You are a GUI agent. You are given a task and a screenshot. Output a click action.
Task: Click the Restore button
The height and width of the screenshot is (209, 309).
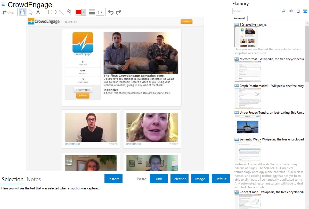click(113, 179)
